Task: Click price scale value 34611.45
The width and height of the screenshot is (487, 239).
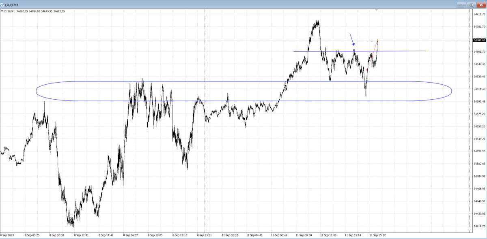Action: [479, 89]
